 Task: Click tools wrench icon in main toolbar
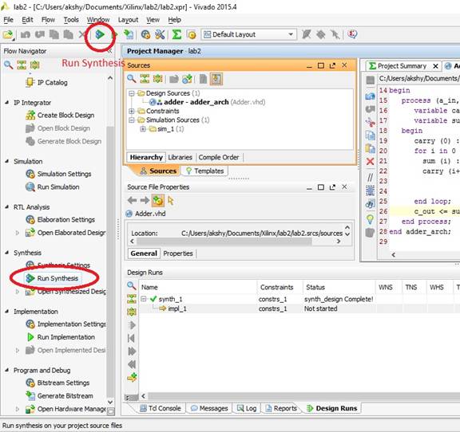pyautogui.click(x=160, y=34)
